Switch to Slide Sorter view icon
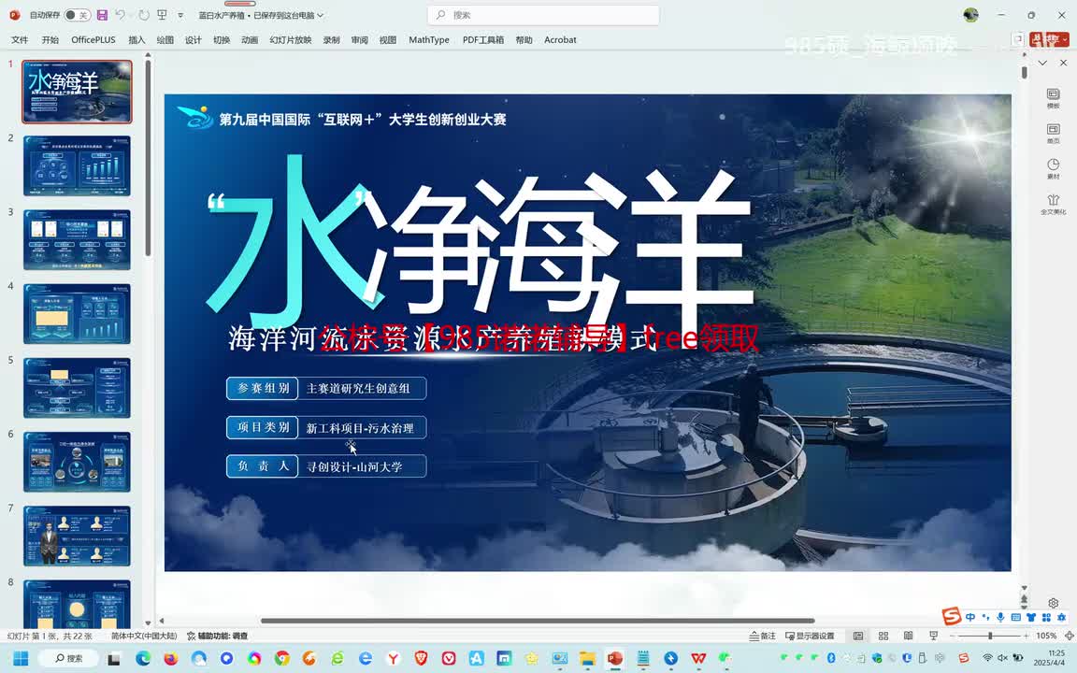Image resolution: width=1077 pixels, height=673 pixels. [883, 636]
